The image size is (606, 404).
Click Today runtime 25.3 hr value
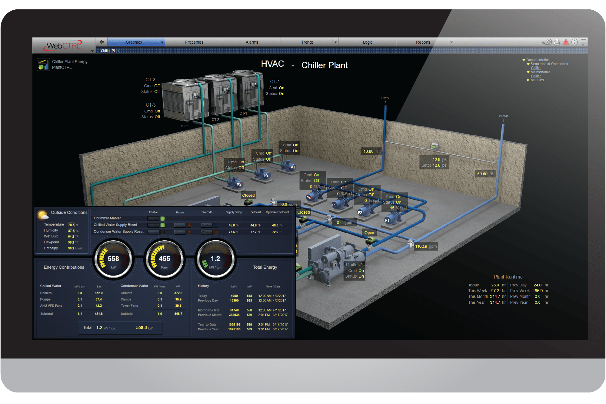pyautogui.click(x=495, y=285)
